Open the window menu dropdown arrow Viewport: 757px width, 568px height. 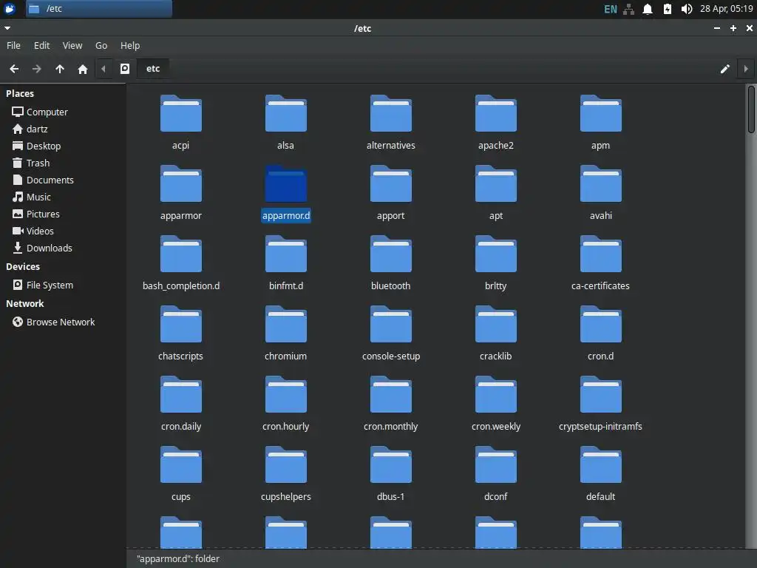point(7,28)
